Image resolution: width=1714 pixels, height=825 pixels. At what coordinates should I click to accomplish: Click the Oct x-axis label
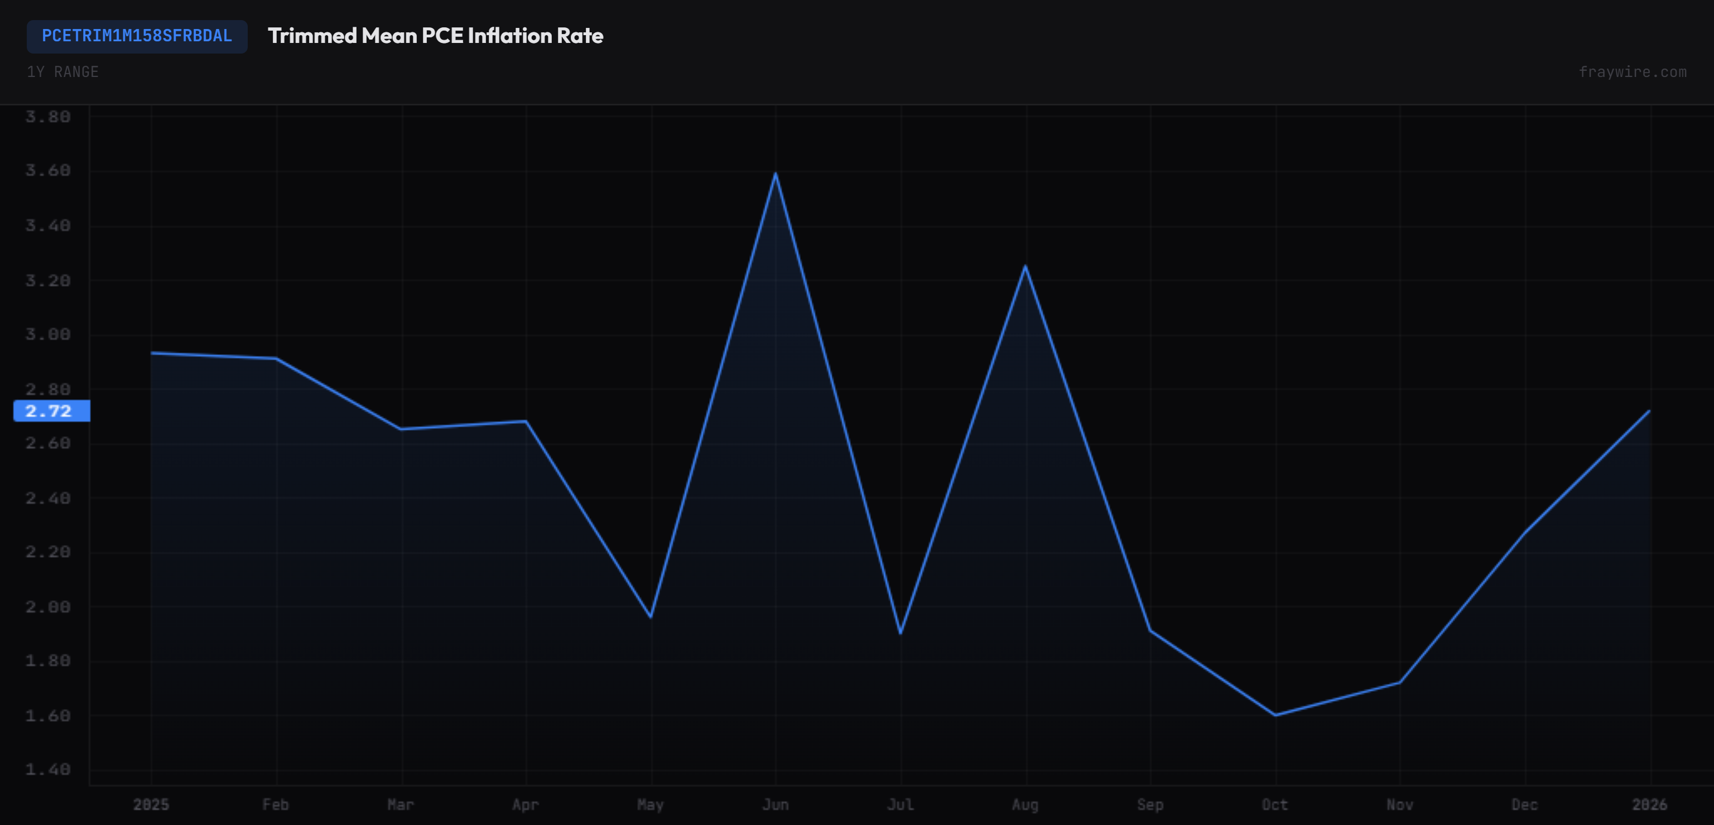[1275, 805]
